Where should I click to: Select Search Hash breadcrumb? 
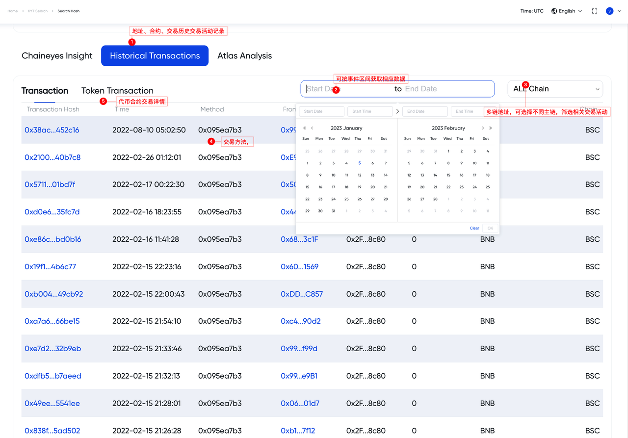[x=68, y=11]
